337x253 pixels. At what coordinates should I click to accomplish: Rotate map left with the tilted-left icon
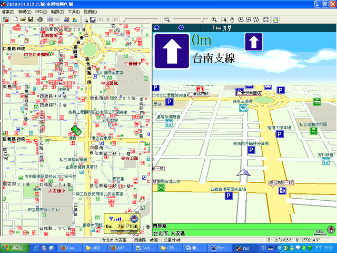coord(241,20)
